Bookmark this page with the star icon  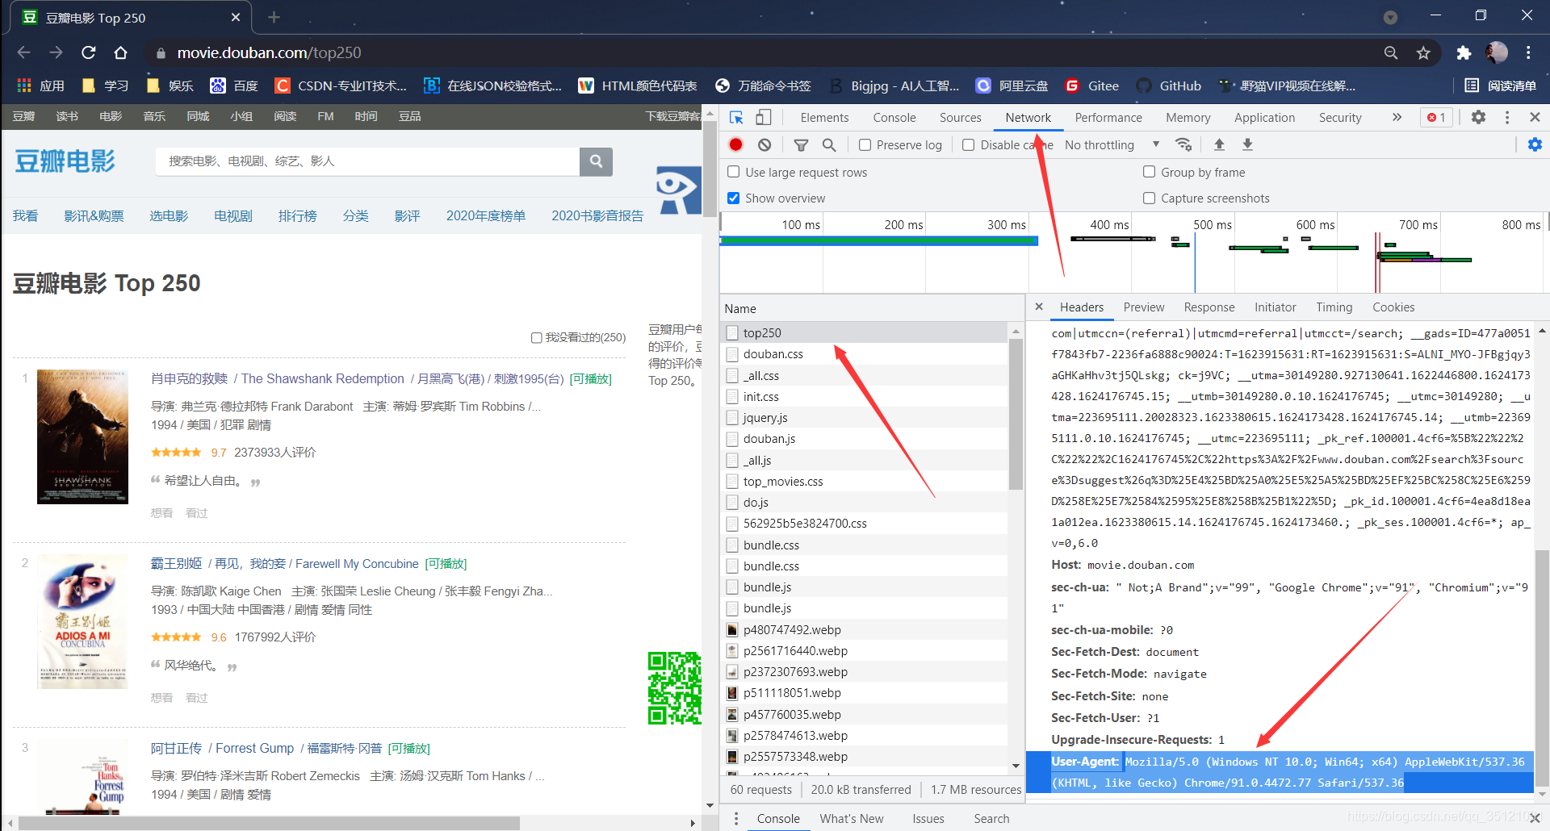click(x=1423, y=52)
